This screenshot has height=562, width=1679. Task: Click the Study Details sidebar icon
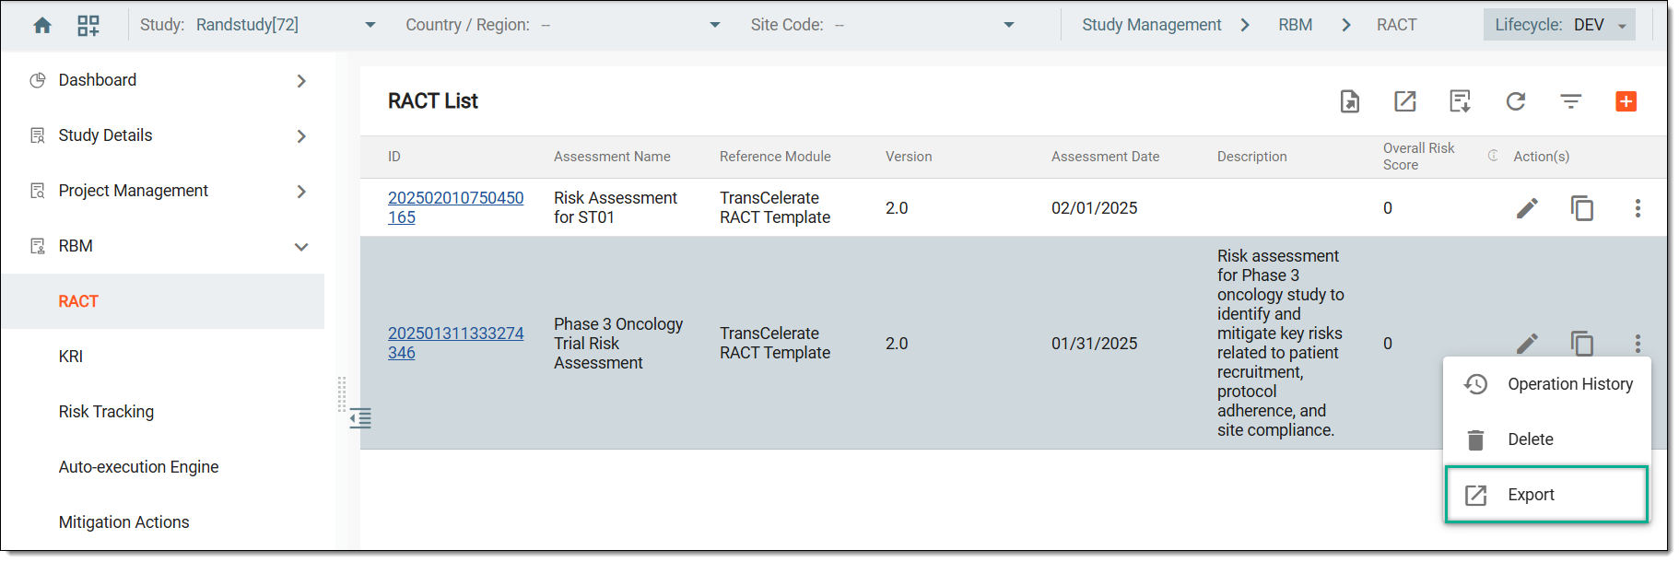(38, 135)
